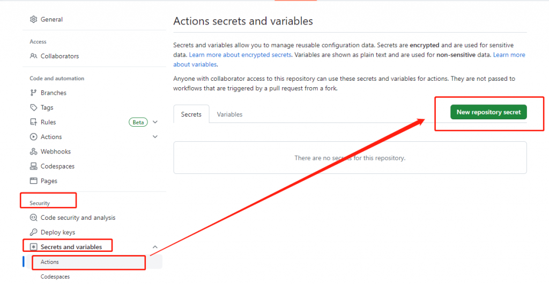Collapse the Secrets and variables chevron
This screenshot has width=549, height=284.
pyautogui.click(x=155, y=247)
